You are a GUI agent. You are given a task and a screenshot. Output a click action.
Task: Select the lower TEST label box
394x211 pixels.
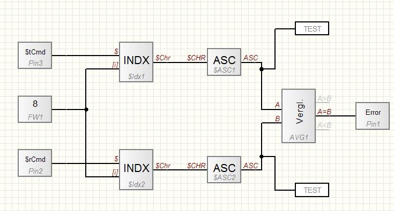[312, 190]
